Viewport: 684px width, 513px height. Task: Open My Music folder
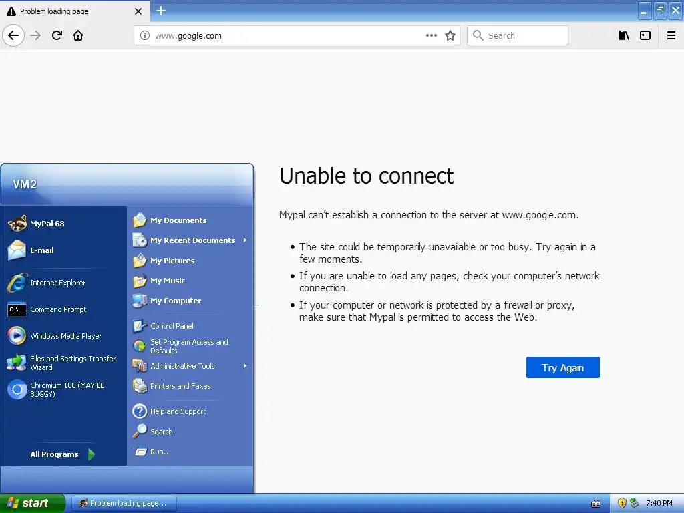pyautogui.click(x=190, y=281)
